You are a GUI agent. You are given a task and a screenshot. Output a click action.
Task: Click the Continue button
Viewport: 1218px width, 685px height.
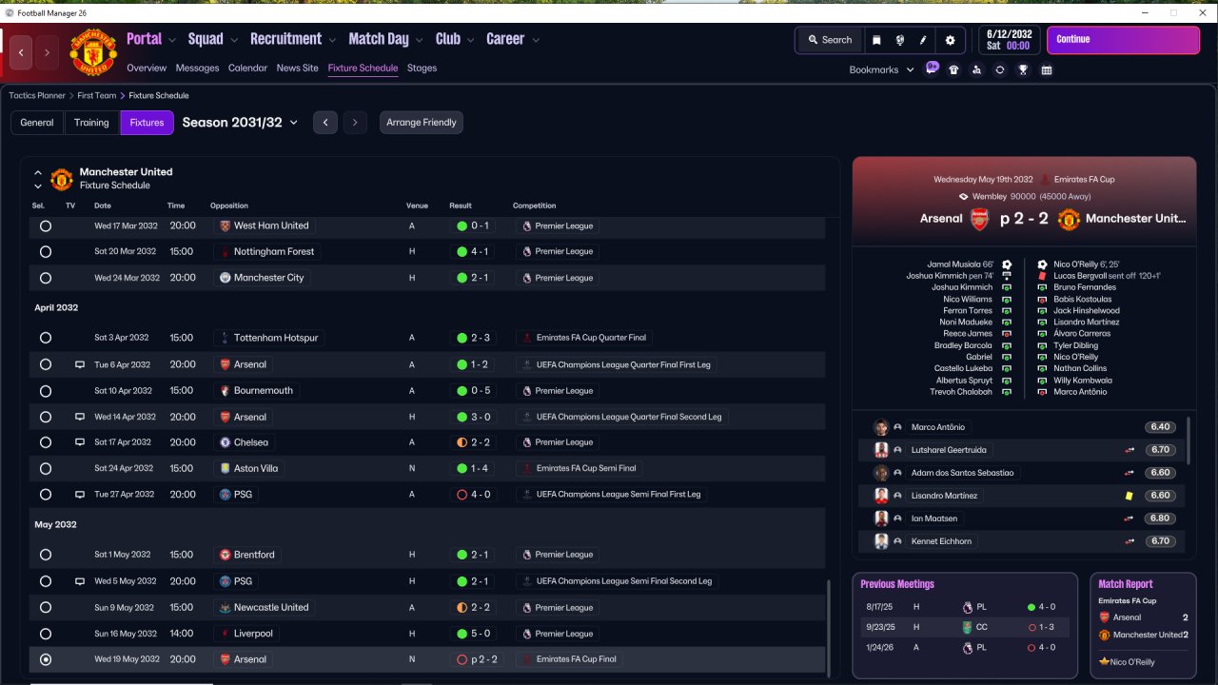1123,40
